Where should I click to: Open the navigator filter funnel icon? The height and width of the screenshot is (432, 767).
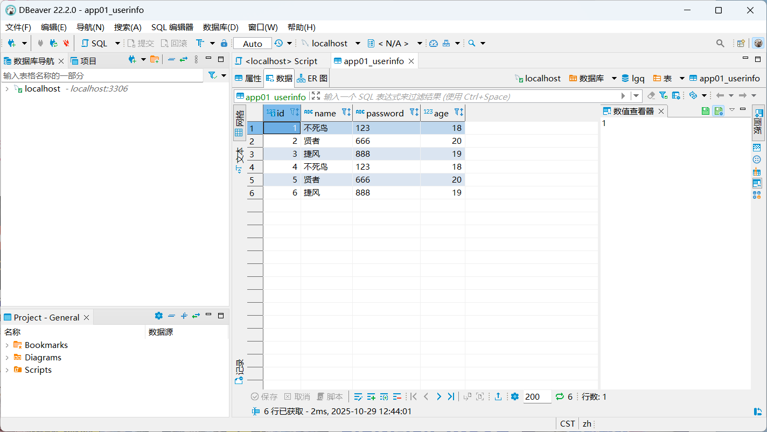(212, 75)
